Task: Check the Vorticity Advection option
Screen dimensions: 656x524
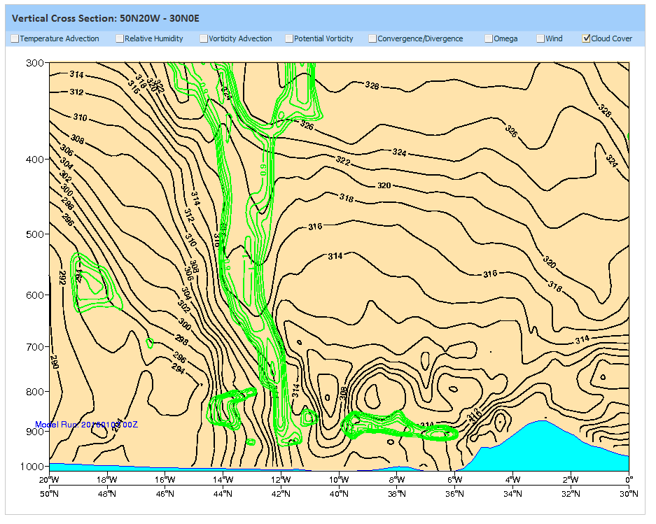Action: pos(204,39)
